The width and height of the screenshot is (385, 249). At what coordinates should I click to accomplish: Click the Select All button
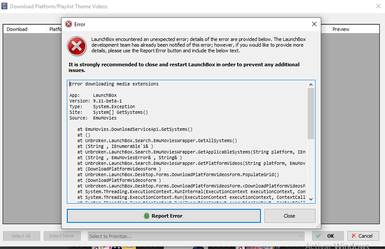(21, 236)
